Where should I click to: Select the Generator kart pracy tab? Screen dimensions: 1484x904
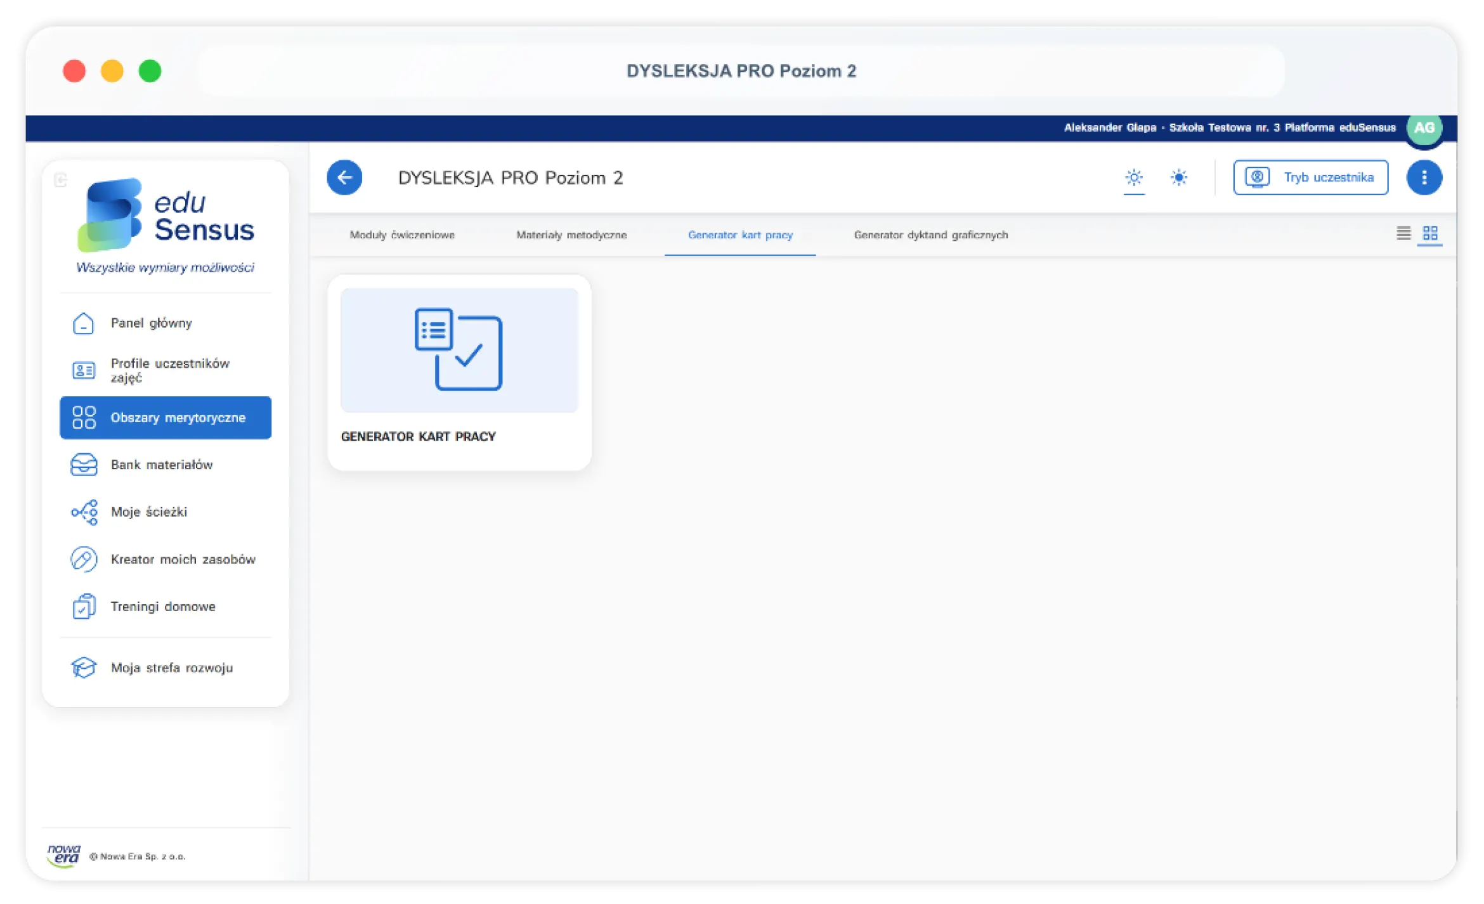coord(740,235)
